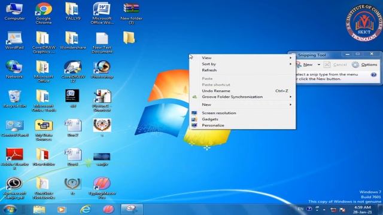Open the Action Center flag icon in the tray

(342, 210)
